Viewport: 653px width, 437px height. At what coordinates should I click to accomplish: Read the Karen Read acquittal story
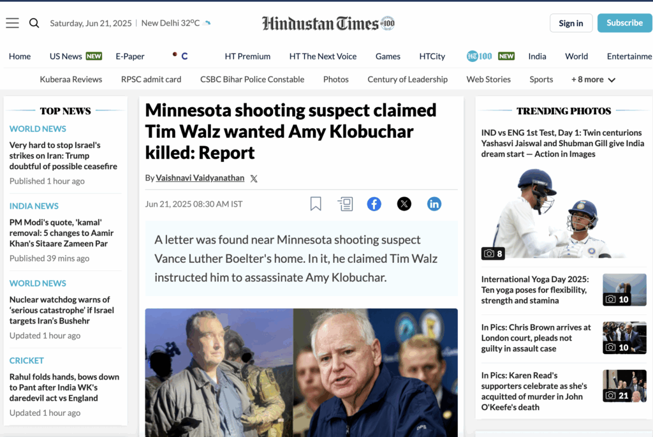(534, 391)
